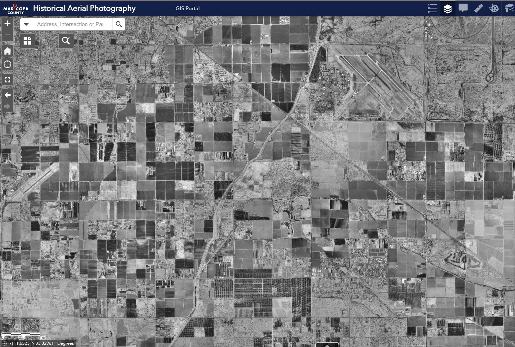
Task: Open the Layer List widget
Action: [448, 8]
